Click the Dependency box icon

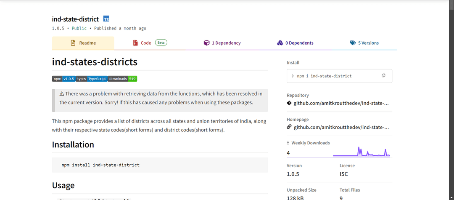[x=206, y=43]
